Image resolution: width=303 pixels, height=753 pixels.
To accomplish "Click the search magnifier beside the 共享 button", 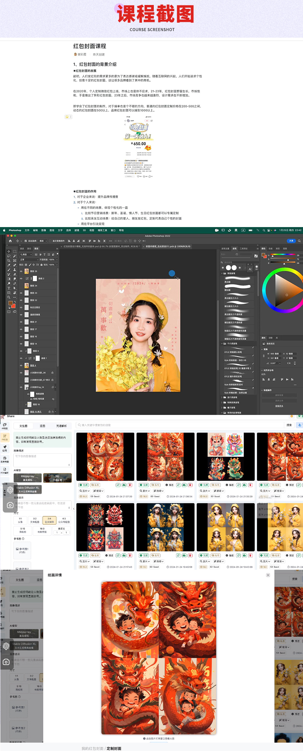I will [x=299, y=241].
